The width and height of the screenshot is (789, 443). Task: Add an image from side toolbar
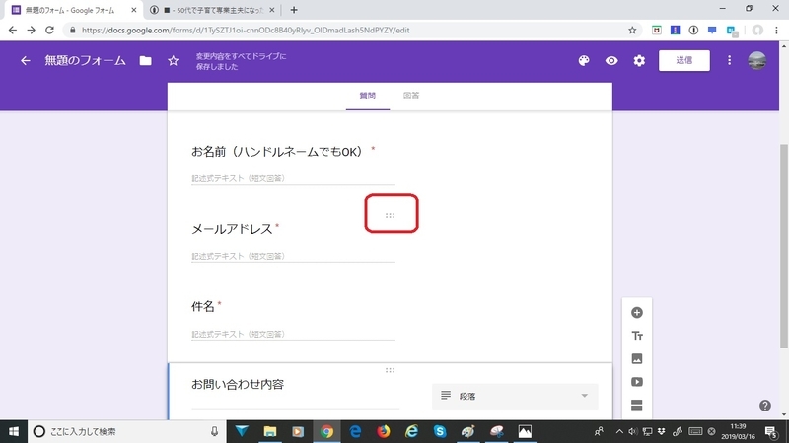tap(636, 358)
